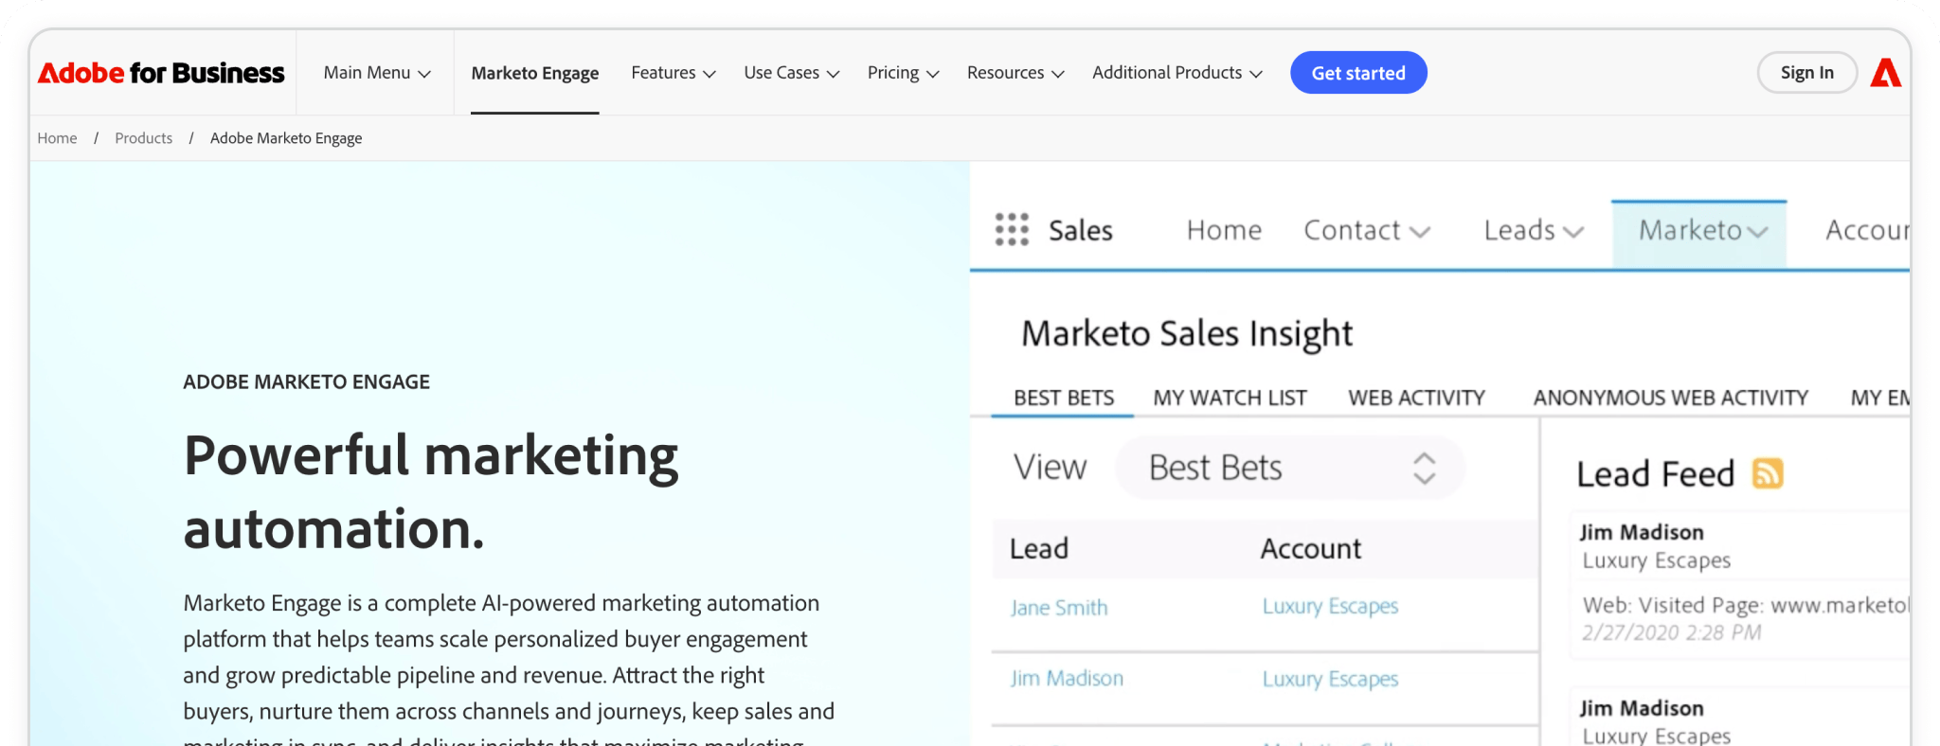The height and width of the screenshot is (746, 1940).
Task: Expand the Main Menu dropdown
Action: 377,73
